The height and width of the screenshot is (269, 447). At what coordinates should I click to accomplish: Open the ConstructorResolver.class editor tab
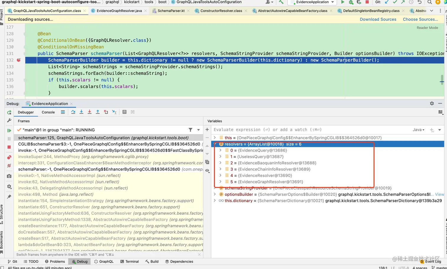[221, 11]
